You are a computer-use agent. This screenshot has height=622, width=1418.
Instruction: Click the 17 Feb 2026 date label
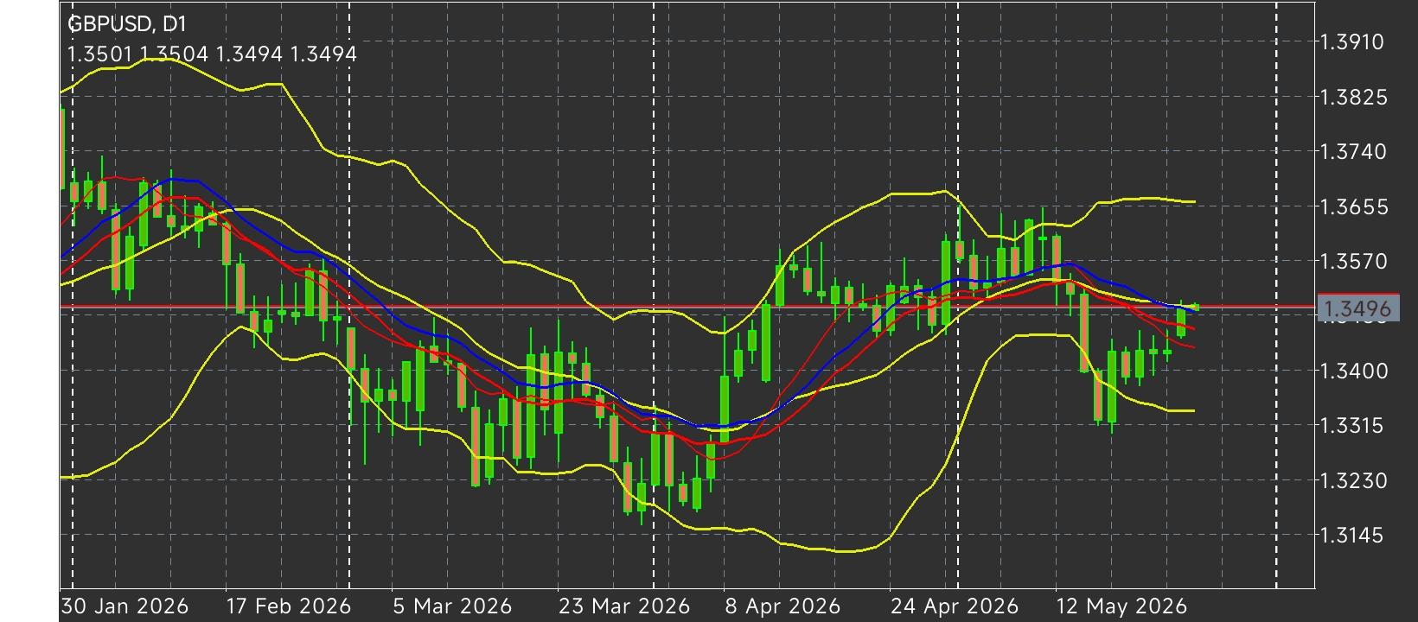pos(288,606)
